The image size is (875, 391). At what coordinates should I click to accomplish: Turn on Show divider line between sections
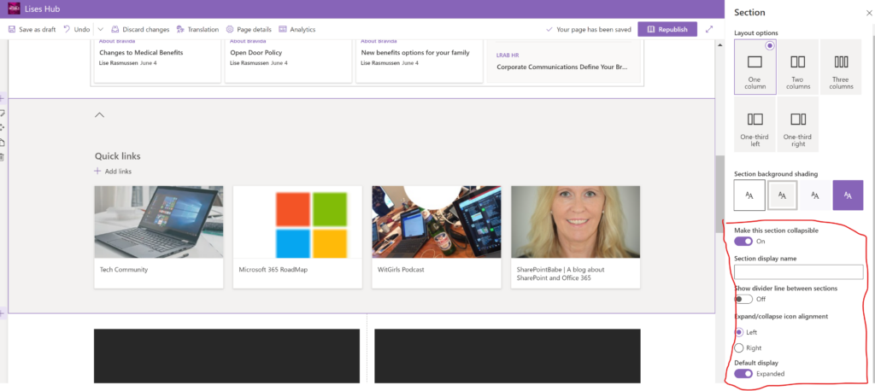coord(743,299)
